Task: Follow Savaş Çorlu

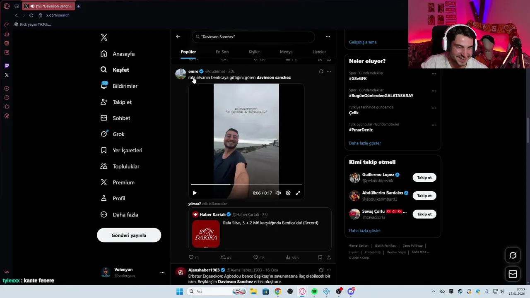Action: click(424, 214)
